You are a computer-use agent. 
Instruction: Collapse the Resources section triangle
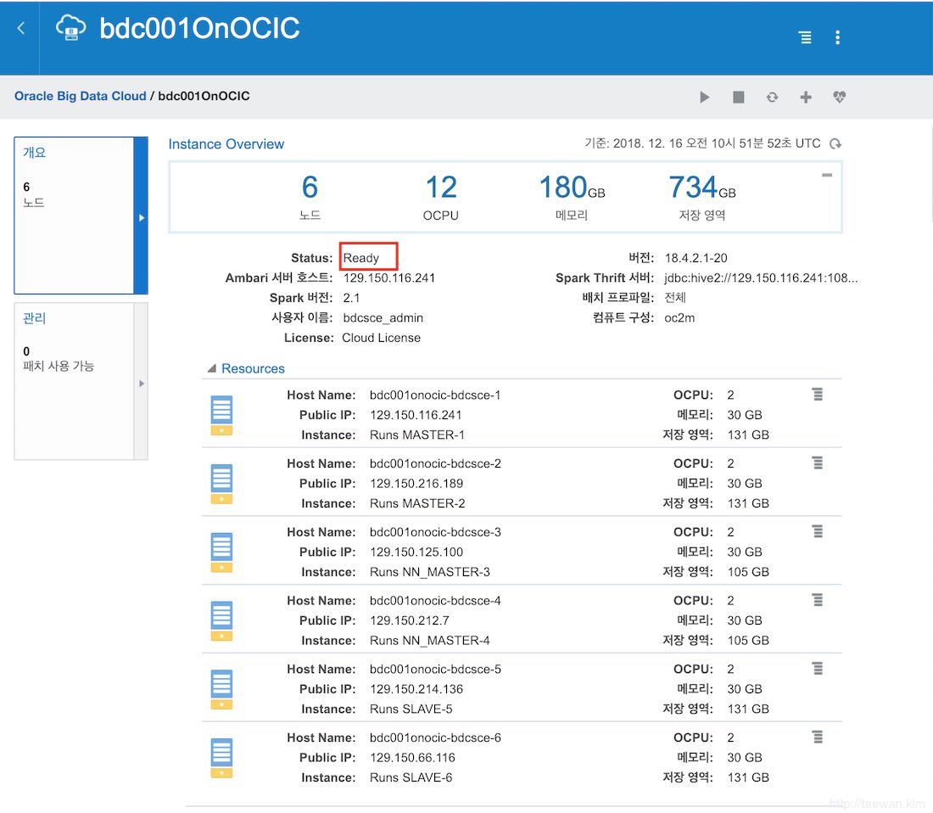coord(211,368)
